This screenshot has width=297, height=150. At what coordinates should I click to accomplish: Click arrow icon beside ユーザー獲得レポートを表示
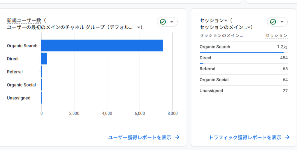tap(177, 137)
